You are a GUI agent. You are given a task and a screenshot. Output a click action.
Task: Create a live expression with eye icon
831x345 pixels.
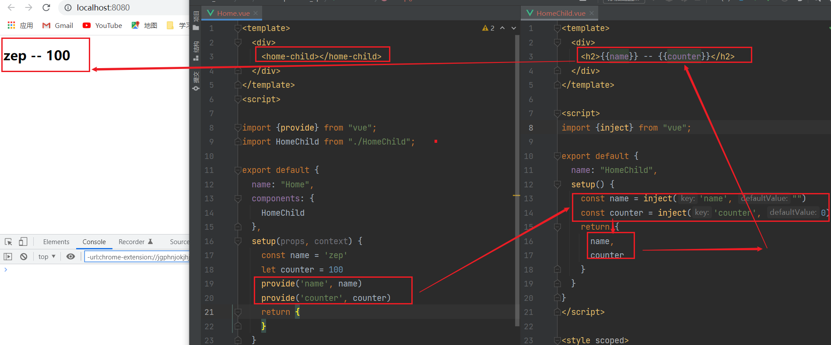70,257
